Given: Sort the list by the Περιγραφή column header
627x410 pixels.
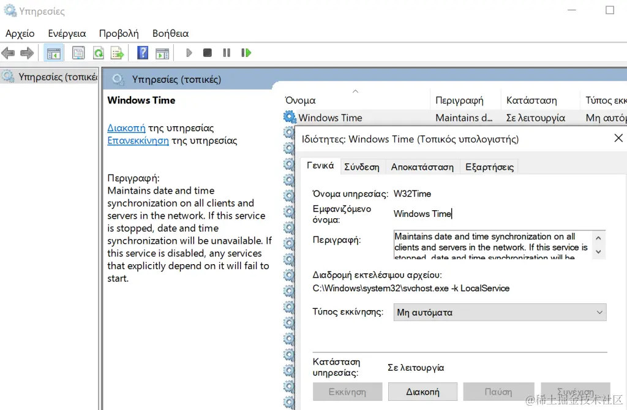Looking at the screenshot, I should pyautogui.click(x=465, y=100).
